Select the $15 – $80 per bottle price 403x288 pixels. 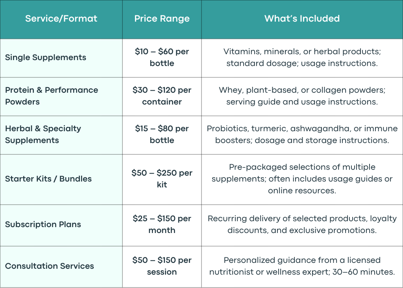point(162,134)
